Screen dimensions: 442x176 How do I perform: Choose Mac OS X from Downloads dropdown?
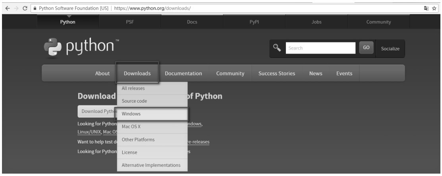[x=152, y=126]
